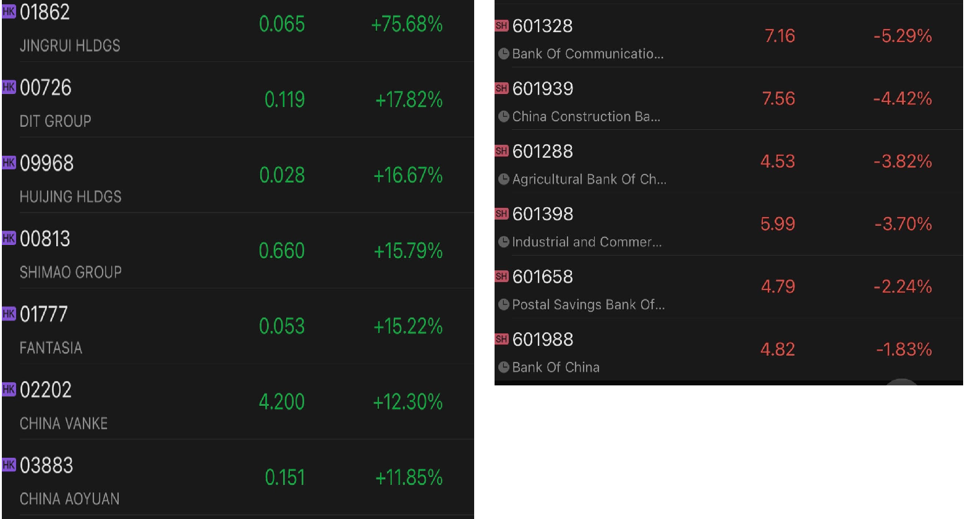Click clock icon next to China Construction Bank
Viewport: 965px width, 519px height.
[504, 117]
